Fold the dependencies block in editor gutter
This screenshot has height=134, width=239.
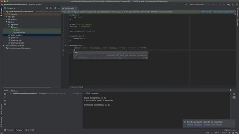(66, 45)
